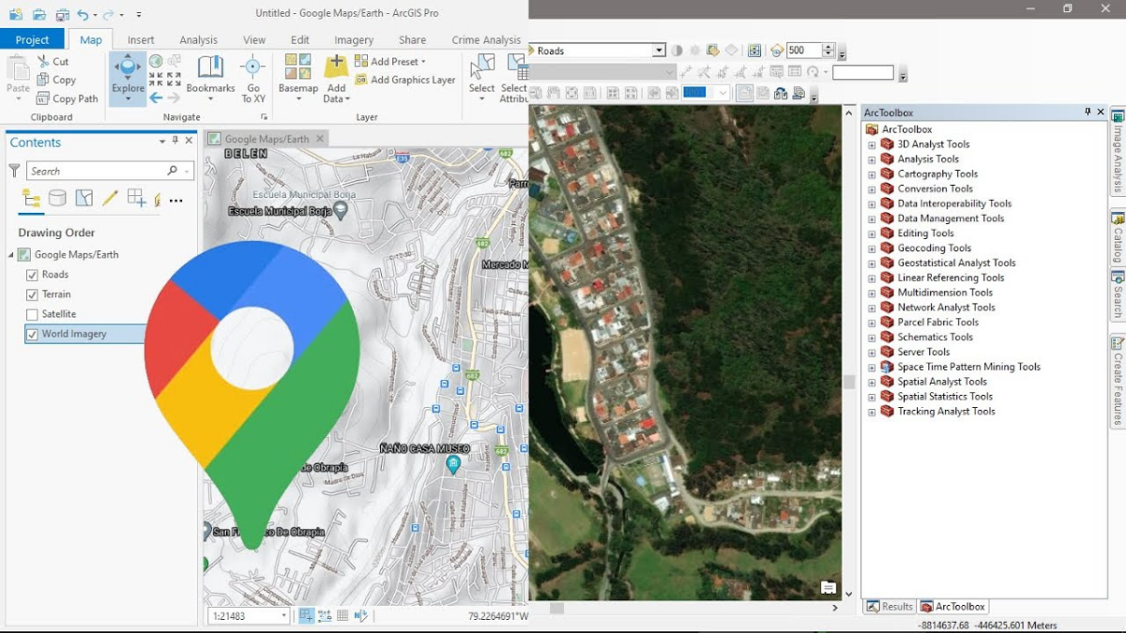Click the Image Analysis side tab icon
This screenshot has width=1126, height=633.
tap(1118, 116)
